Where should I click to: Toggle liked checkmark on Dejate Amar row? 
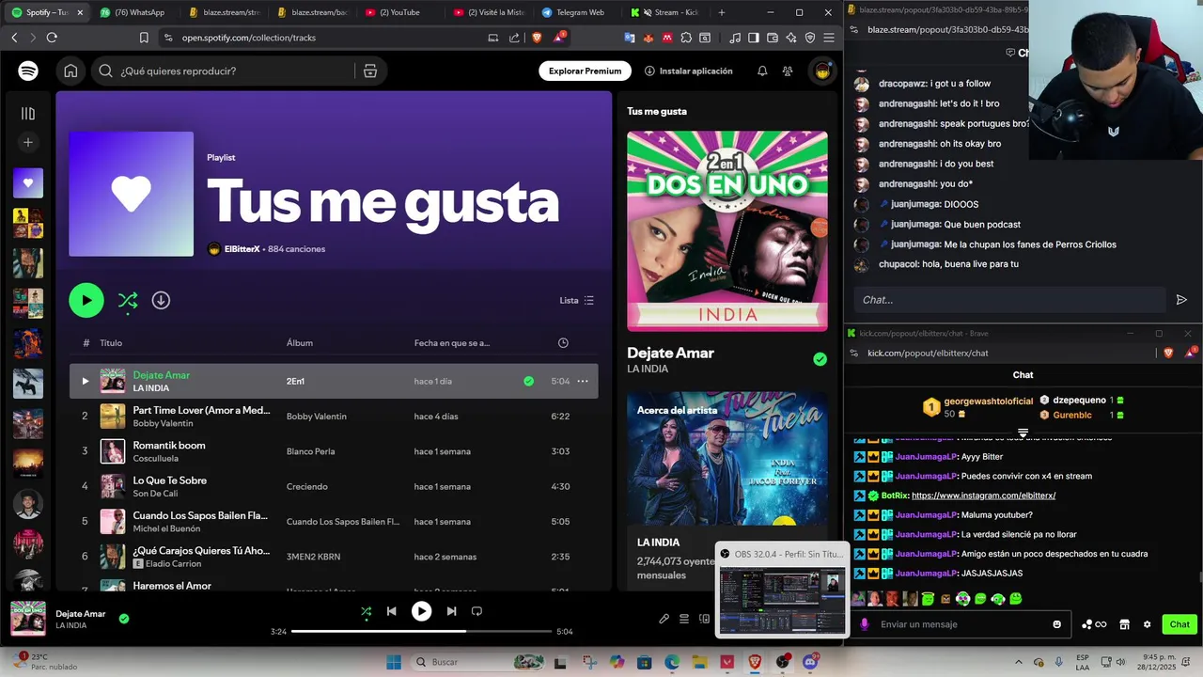pos(528,381)
